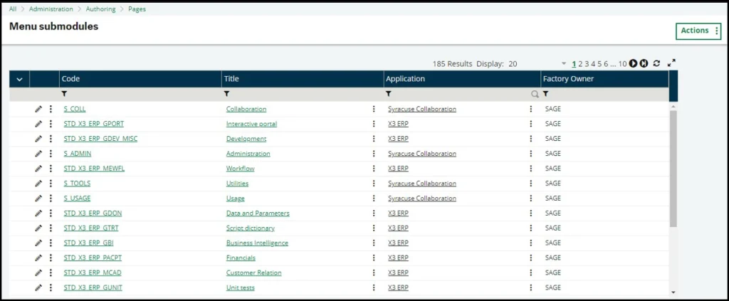
Task: Jump to last page icon
Action: pyautogui.click(x=644, y=63)
